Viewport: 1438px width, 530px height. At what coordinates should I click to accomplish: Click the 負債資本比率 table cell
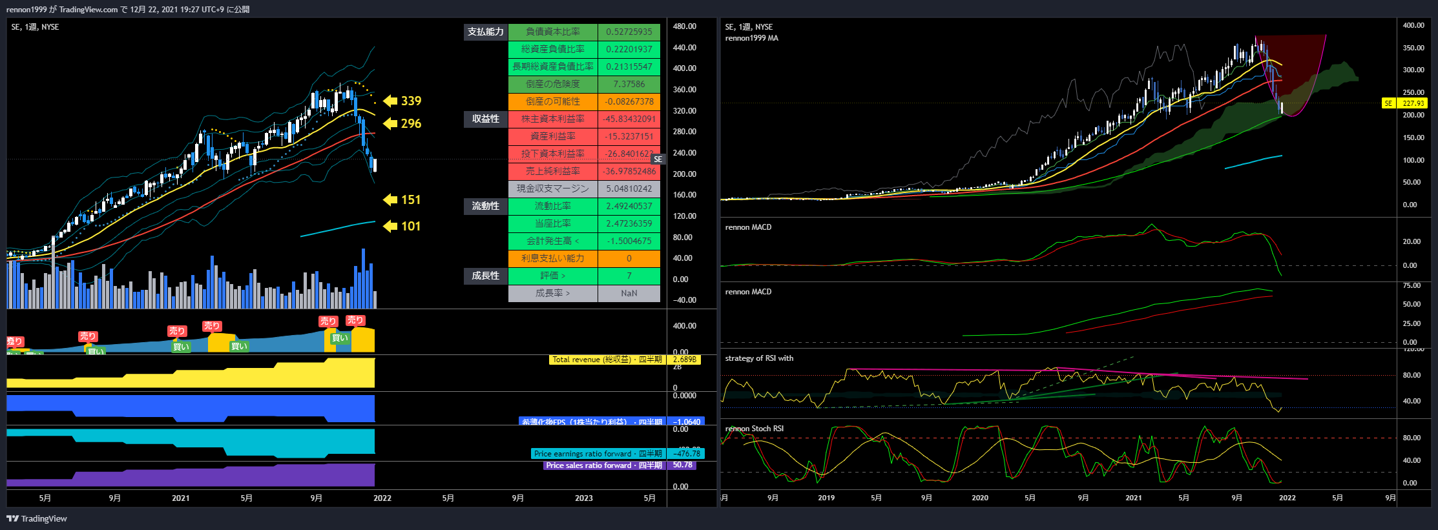click(553, 32)
